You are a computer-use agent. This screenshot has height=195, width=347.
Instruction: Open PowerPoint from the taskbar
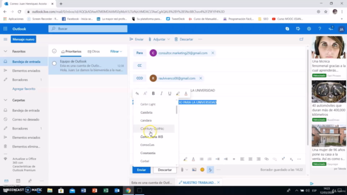[94, 190]
